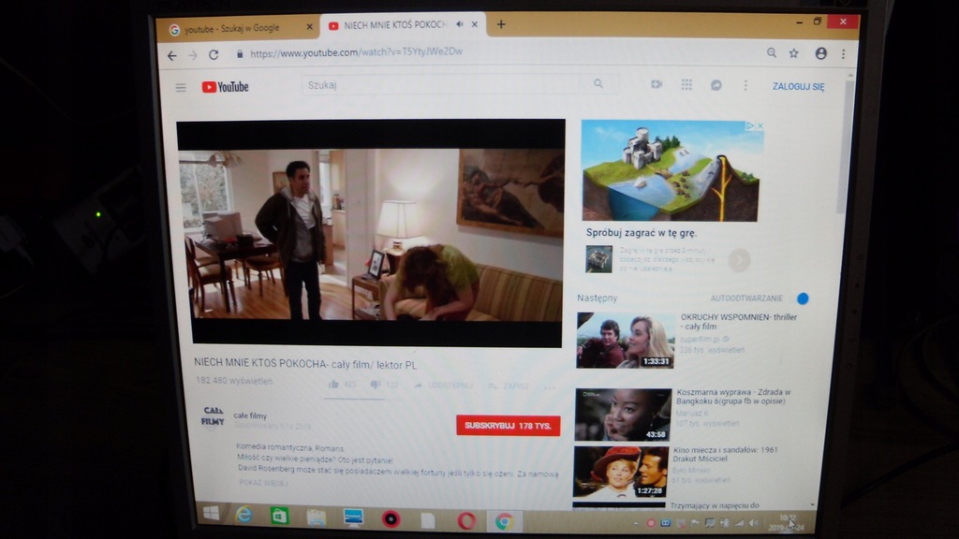Click Chrome icon on taskbar
This screenshot has height=539, width=959.
pos(504,521)
